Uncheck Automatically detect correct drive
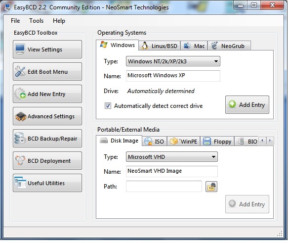This screenshot has height=243, width=289. click(x=108, y=106)
